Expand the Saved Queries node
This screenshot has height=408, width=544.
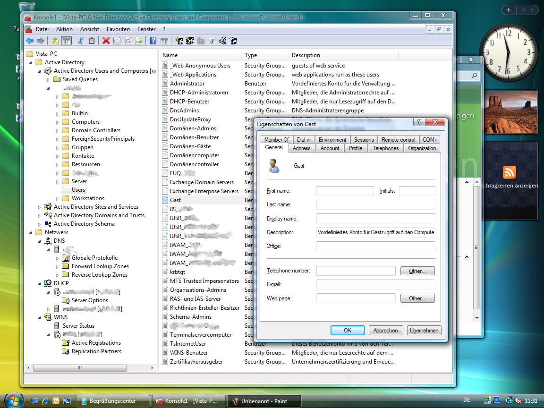coord(48,79)
